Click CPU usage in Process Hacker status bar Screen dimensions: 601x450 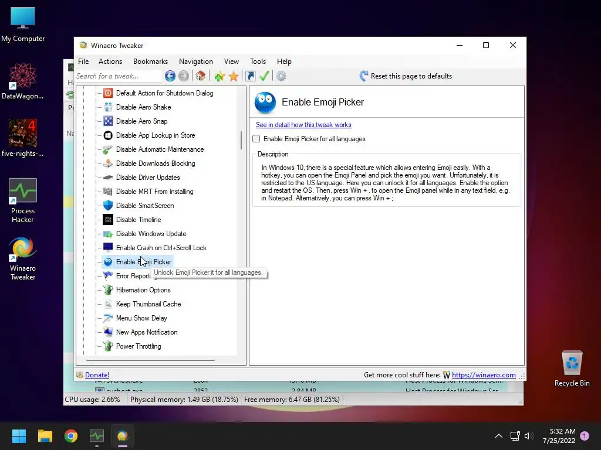click(92, 400)
